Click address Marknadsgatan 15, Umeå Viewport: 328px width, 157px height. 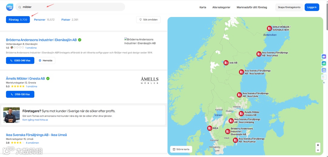[x=20, y=139]
